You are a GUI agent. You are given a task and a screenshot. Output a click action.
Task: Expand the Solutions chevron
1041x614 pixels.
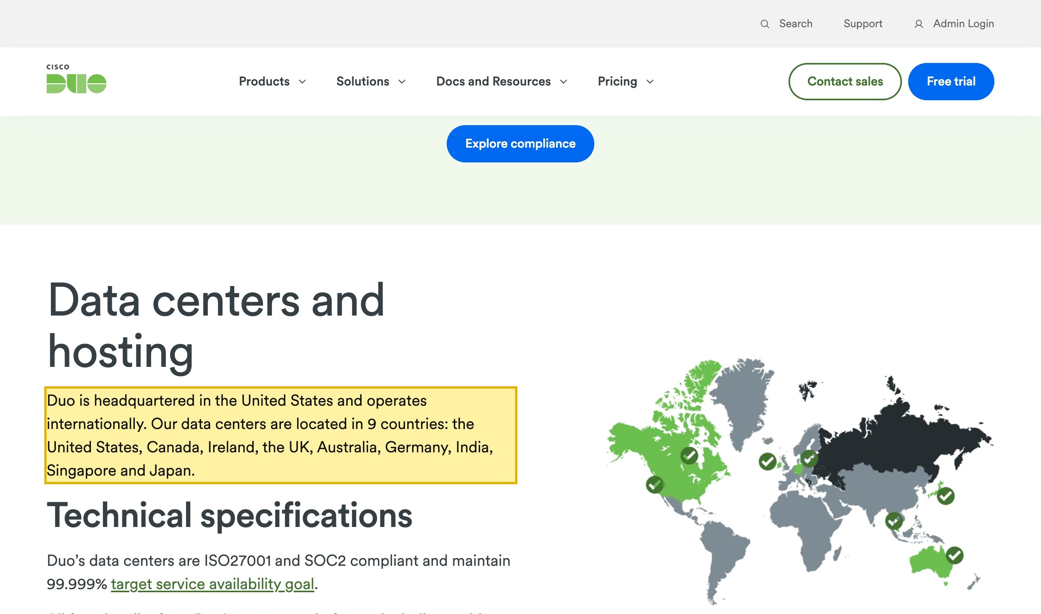point(402,82)
